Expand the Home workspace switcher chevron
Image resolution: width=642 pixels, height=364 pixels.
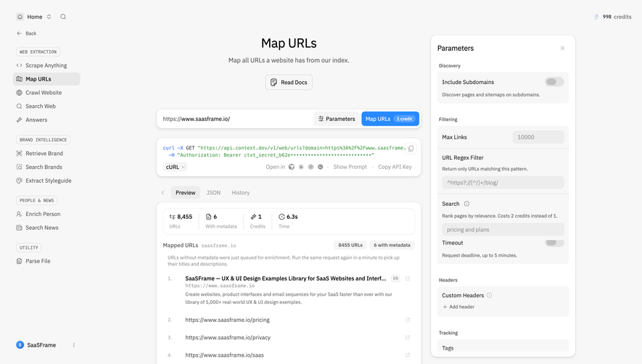[49, 17]
